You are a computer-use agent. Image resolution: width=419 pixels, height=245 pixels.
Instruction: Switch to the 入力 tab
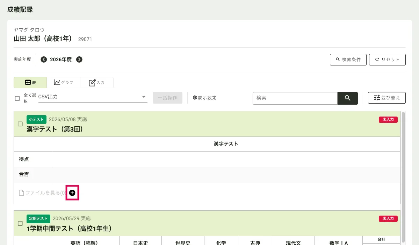97,83
